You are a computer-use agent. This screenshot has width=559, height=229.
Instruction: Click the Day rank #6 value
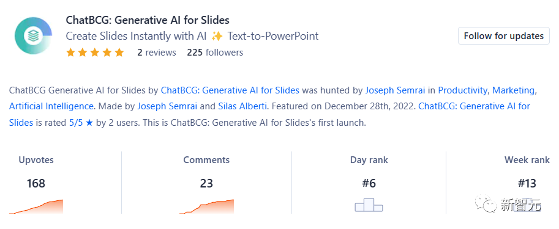click(x=369, y=183)
